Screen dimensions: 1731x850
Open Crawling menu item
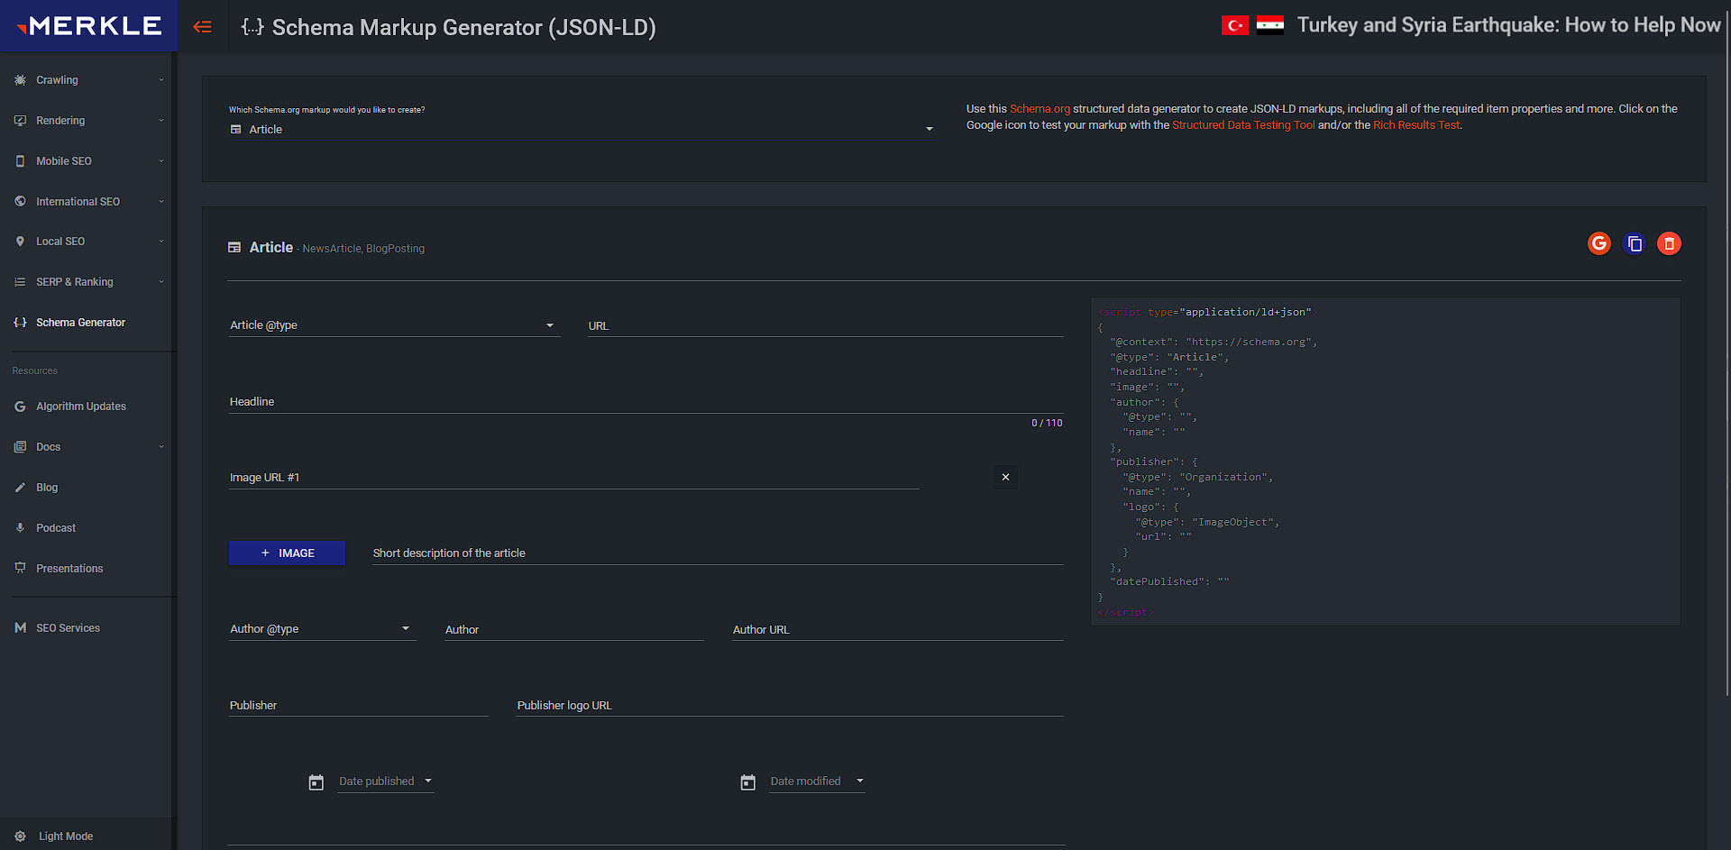point(88,80)
